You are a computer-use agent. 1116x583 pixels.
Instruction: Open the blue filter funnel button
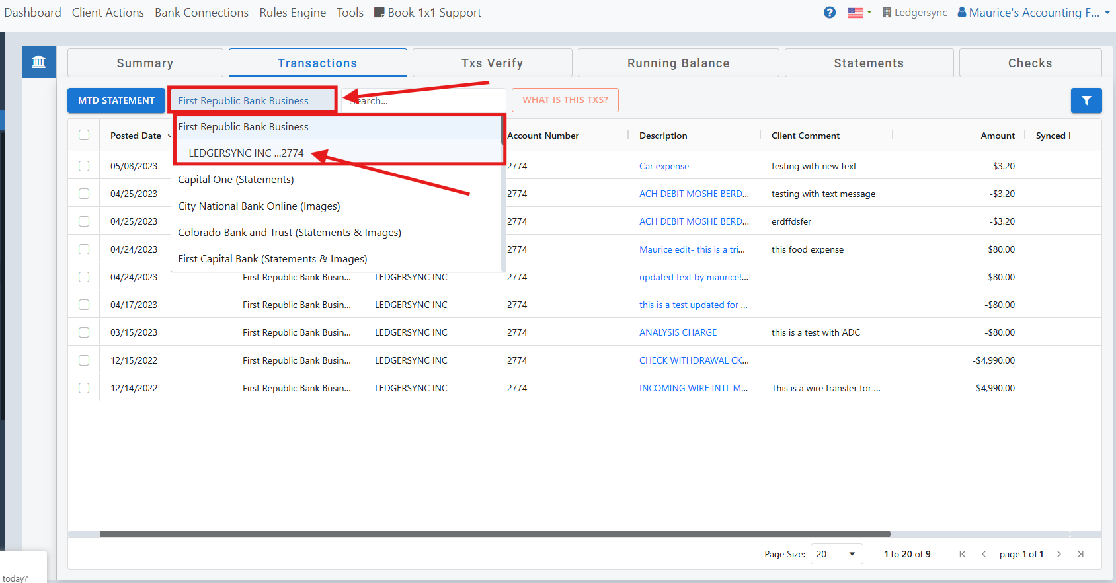click(x=1086, y=100)
